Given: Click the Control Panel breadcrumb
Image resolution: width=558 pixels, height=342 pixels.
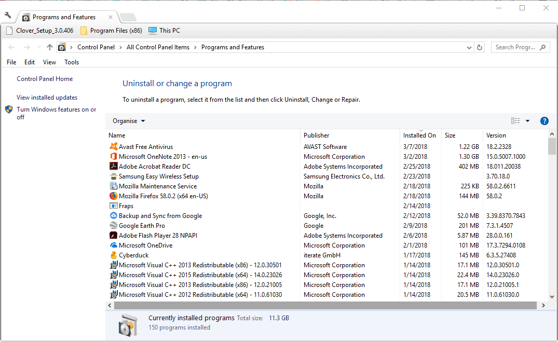Looking at the screenshot, I should coord(96,47).
